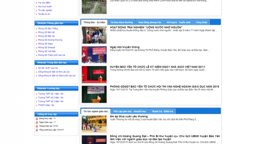This screenshot has height=144, width=257.
Task: Click thumbnail for Hoàng Quang Đạt article
Action: click(94, 139)
